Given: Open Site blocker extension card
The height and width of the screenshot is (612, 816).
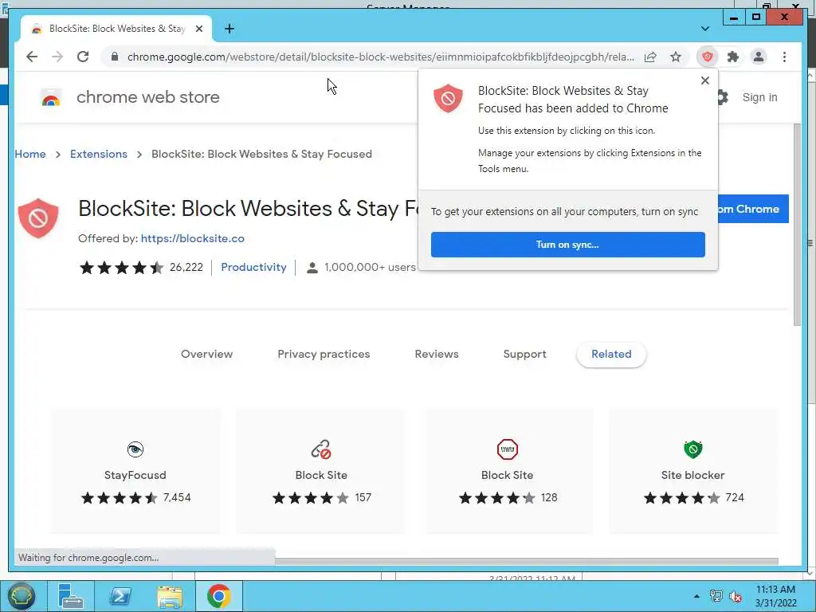Looking at the screenshot, I should 693,471.
